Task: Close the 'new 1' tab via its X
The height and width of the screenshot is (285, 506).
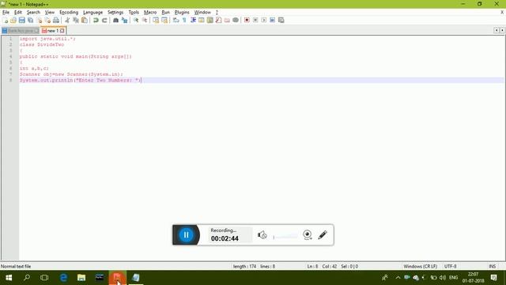Action: point(62,31)
